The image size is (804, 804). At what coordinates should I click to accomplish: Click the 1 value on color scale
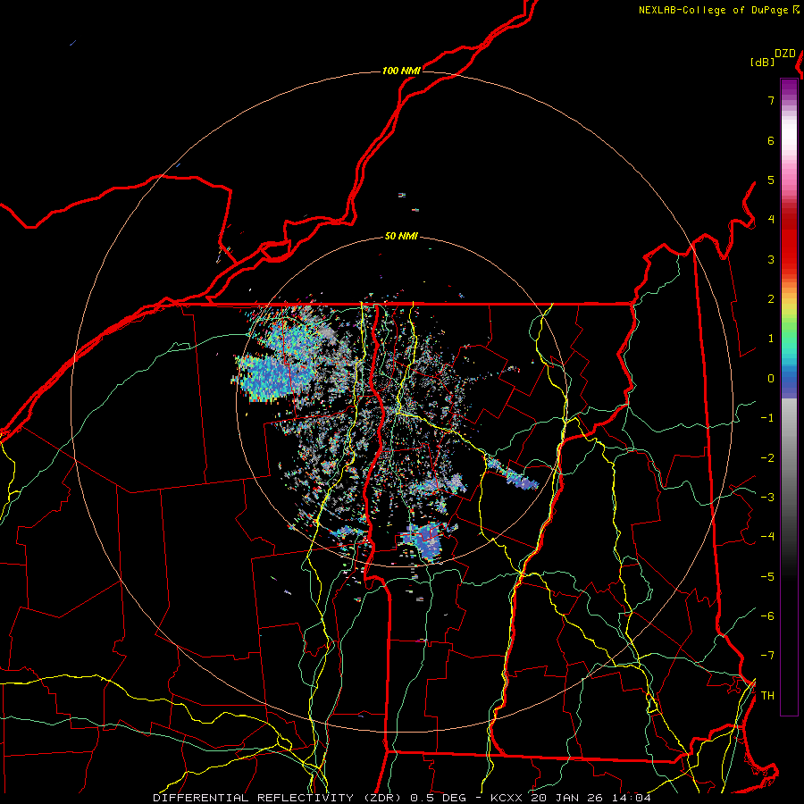[x=771, y=339]
